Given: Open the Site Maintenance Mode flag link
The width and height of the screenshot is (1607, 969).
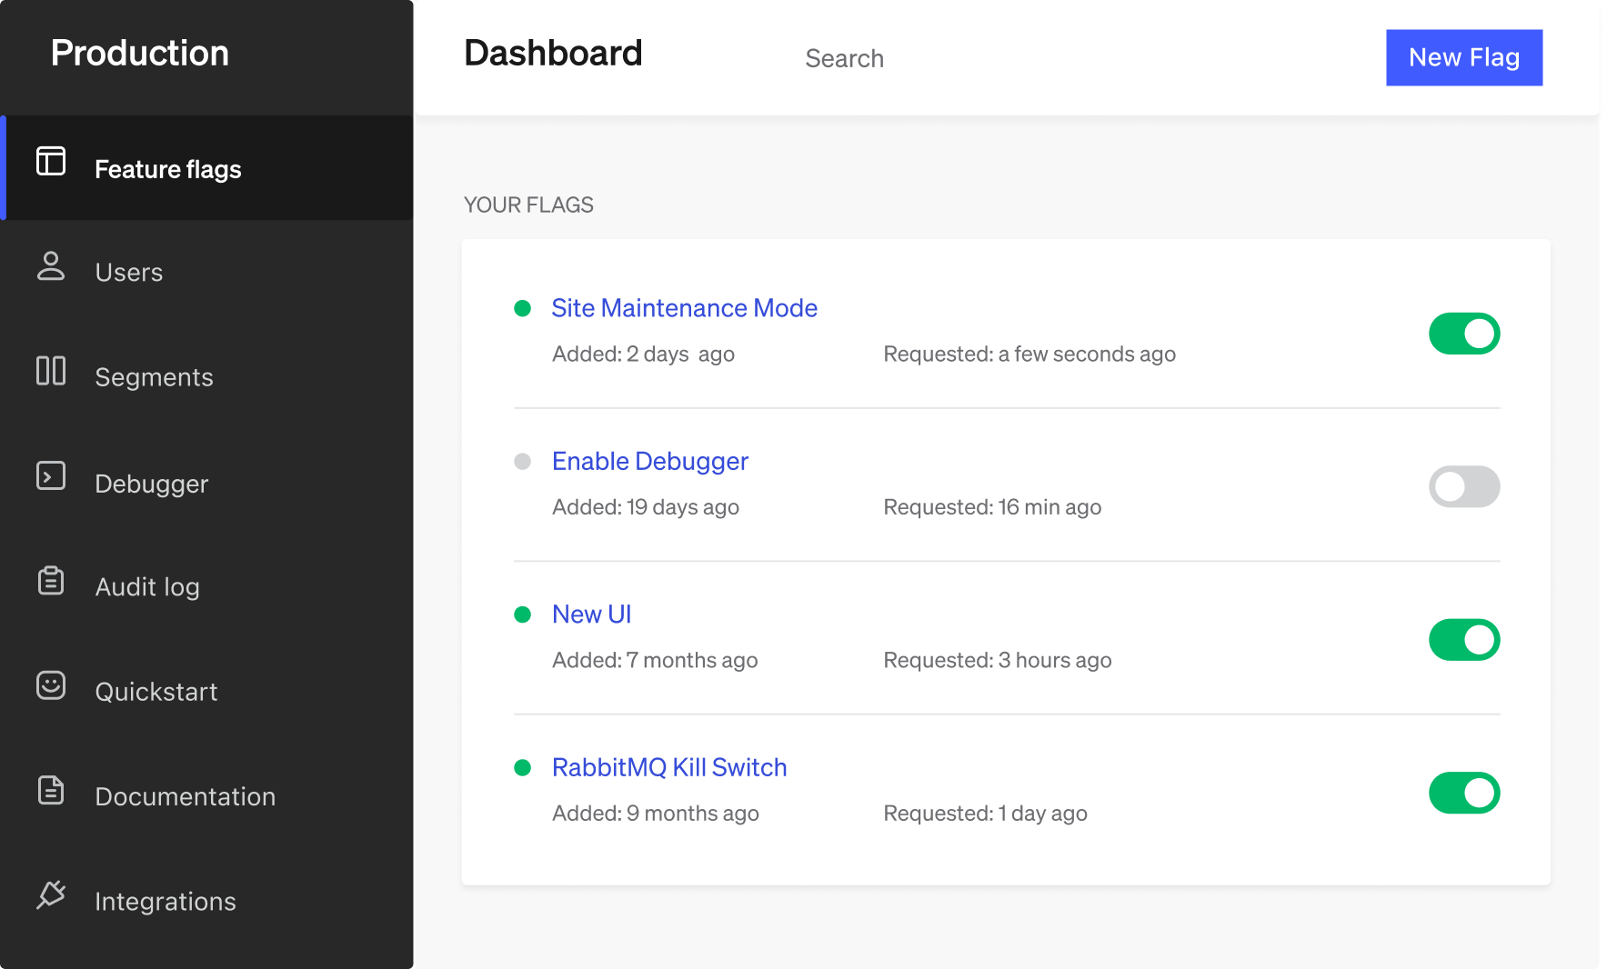Looking at the screenshot, I should [684, 308].
